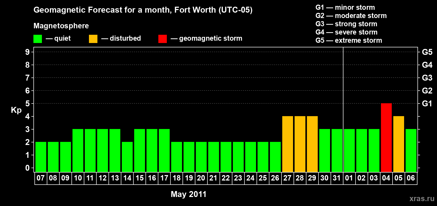Viewport: 437px width, 206px height.
Task: Click the Geomagnetic Forecast chart title
Action: pos(143,10)
